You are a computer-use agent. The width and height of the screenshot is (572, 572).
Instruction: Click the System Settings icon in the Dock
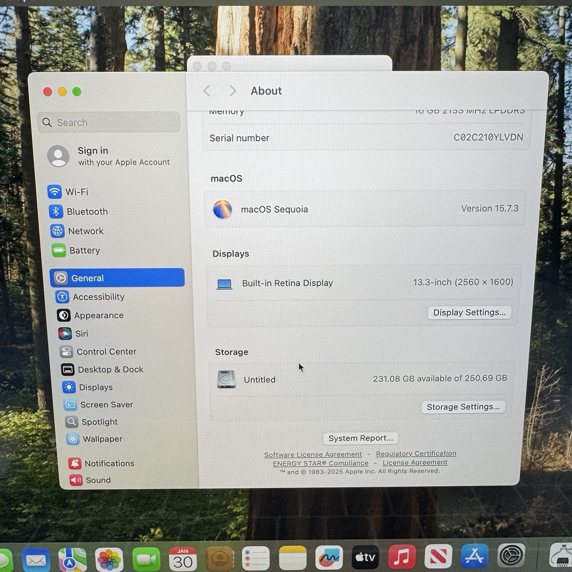click(x=512, y=556)
